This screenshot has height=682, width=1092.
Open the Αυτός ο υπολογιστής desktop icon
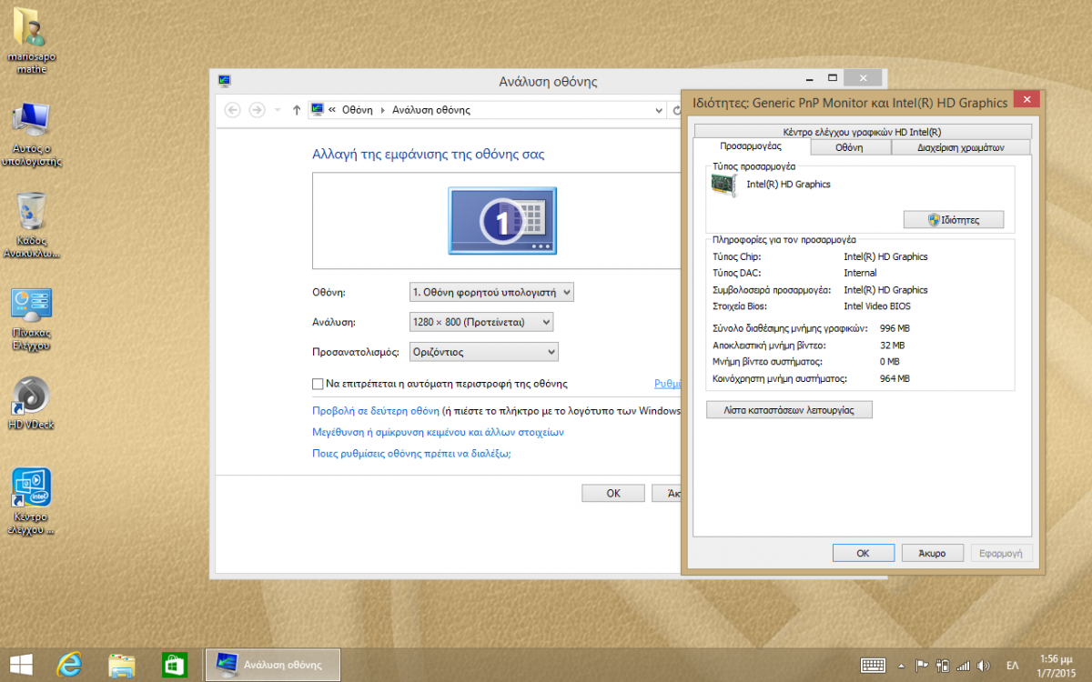(x=32, y=134)
